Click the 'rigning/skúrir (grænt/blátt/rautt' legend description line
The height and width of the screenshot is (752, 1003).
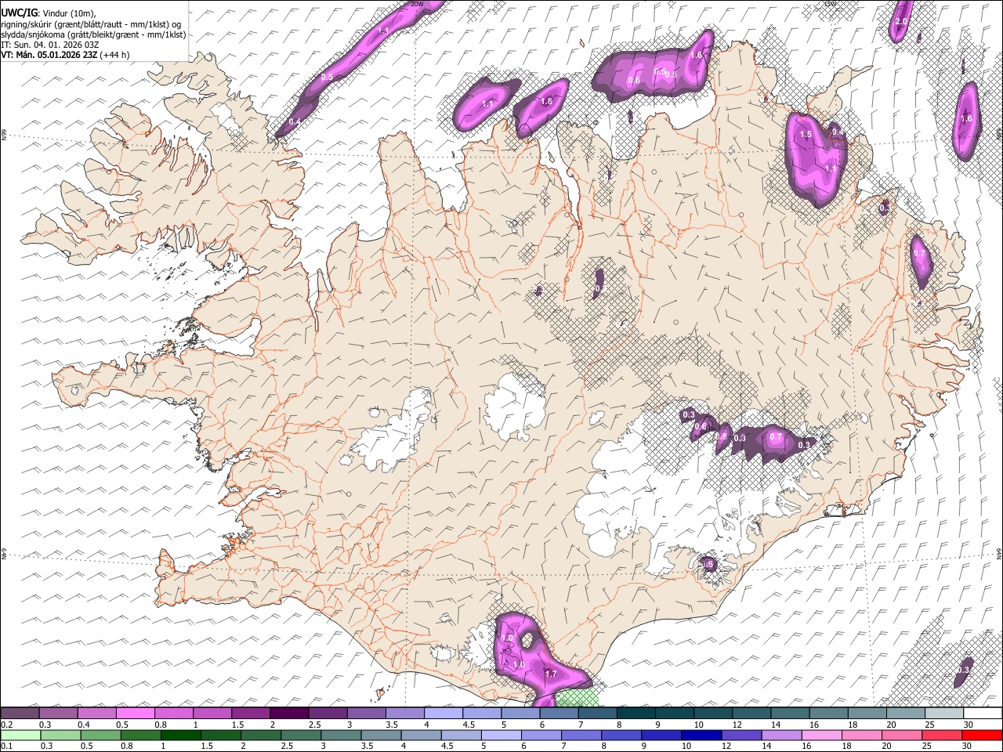coord(91,23)
